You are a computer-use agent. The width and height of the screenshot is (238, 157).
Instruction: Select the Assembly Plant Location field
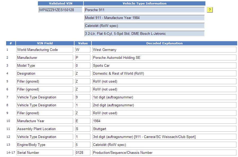[45, 129]
